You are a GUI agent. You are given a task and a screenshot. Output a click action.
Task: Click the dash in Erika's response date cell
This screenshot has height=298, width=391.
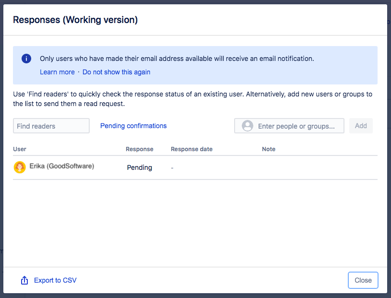(x=172, y=168)
